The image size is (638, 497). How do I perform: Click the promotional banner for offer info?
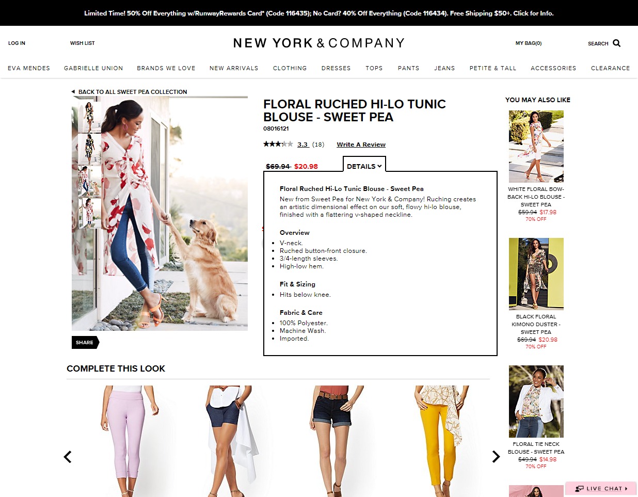click(319, 13)
